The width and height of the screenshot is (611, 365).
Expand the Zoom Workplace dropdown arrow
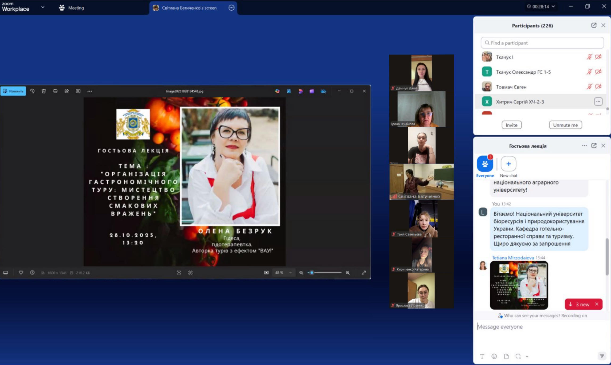click(43, 7)
